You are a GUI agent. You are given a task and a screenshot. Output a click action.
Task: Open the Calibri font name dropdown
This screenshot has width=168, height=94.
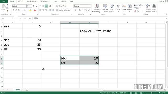tap(25, 6)
